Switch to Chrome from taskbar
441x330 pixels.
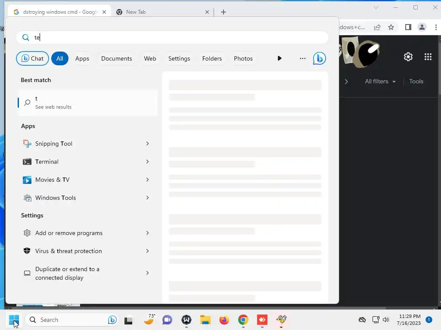coord(243,320)
